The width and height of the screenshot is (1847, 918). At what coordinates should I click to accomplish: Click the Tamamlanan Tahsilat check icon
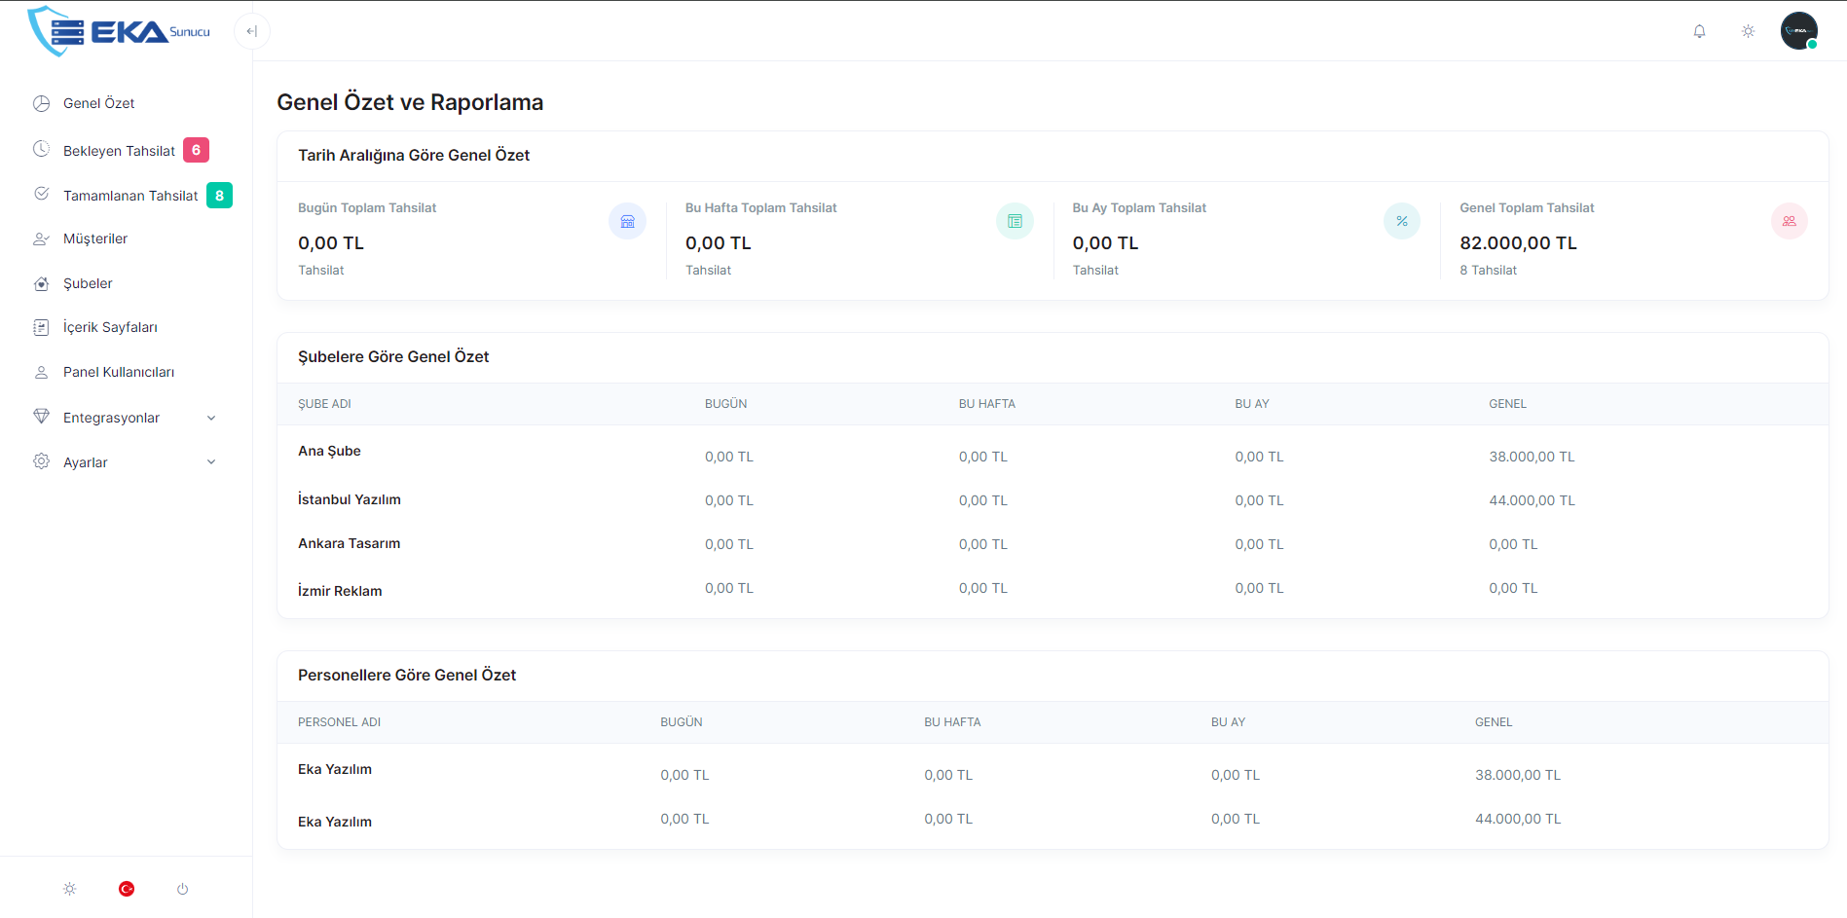[41, 194]
